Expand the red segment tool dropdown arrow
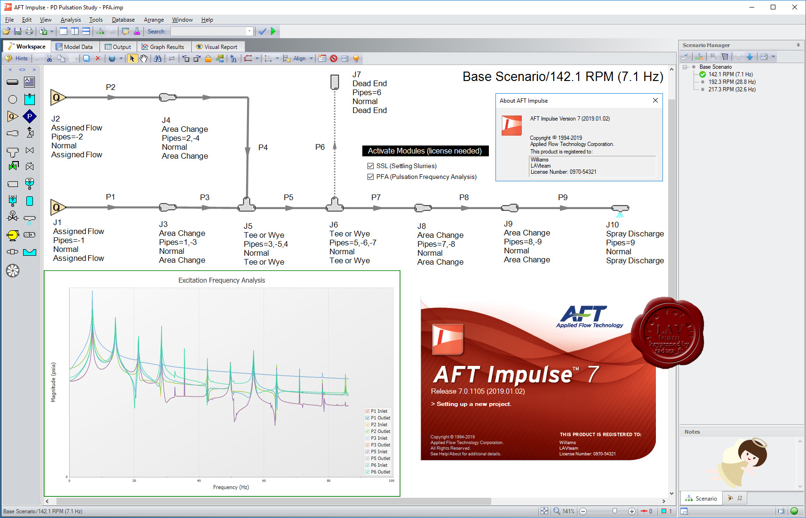Screen dimensions: 806x518 (x=257, y=58)
